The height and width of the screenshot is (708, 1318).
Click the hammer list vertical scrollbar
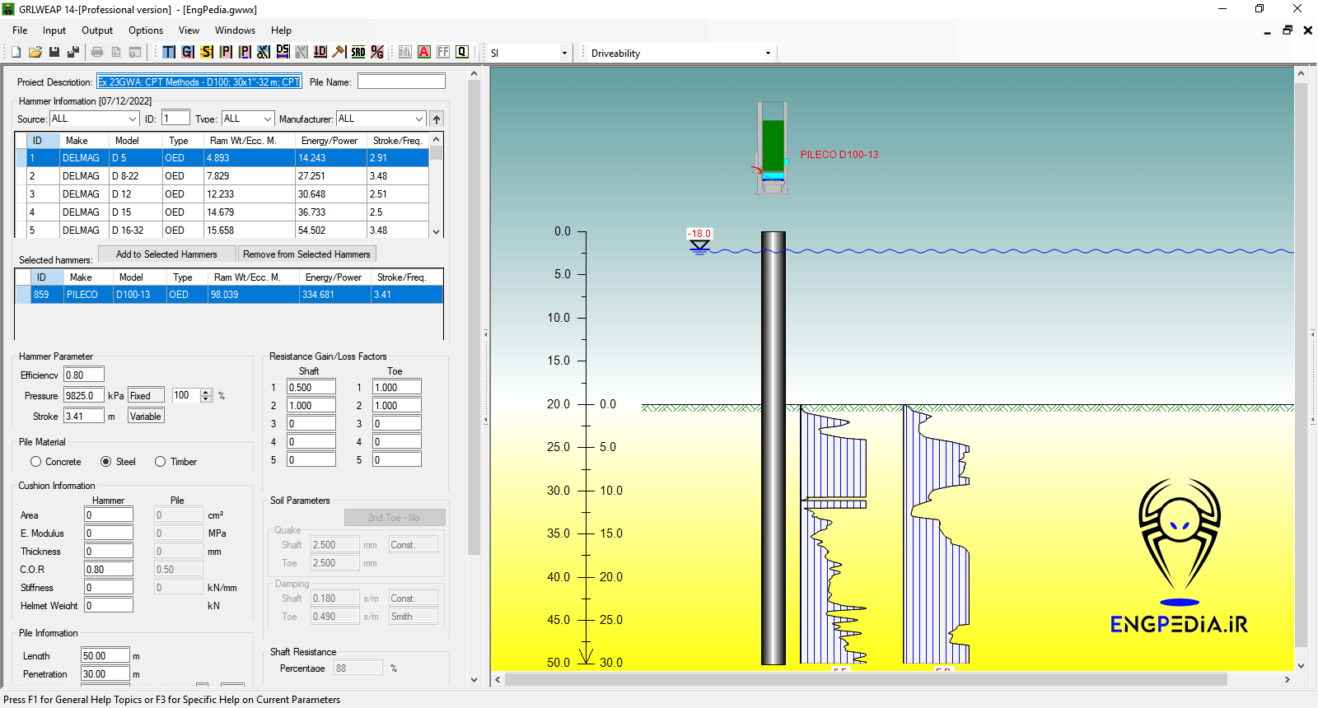(437, 185)
